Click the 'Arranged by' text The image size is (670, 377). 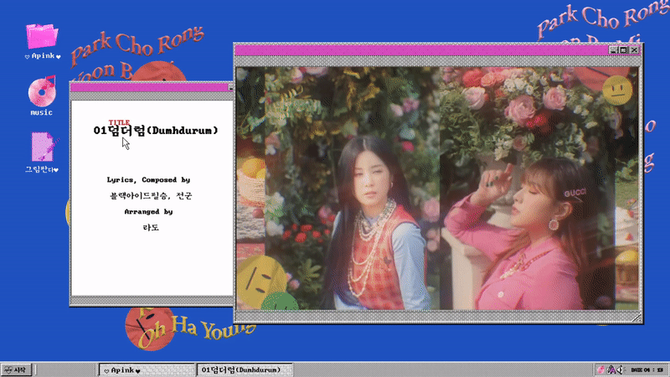[149, 212]
